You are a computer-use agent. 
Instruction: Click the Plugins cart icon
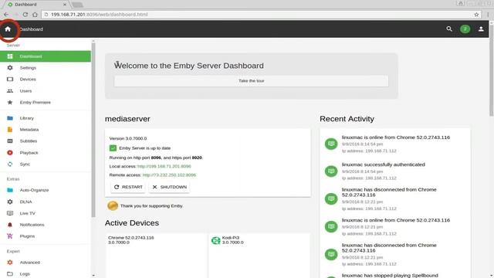pyautogui.click(x=10, y=236)
